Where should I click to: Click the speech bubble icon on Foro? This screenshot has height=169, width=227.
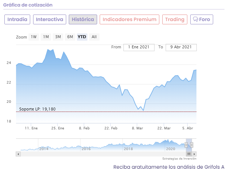(195, 19)
